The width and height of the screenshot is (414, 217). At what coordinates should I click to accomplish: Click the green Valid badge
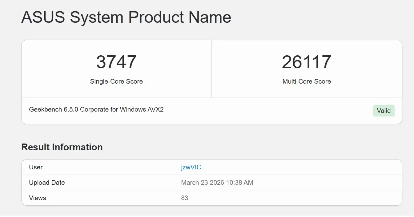coord(384,111)
